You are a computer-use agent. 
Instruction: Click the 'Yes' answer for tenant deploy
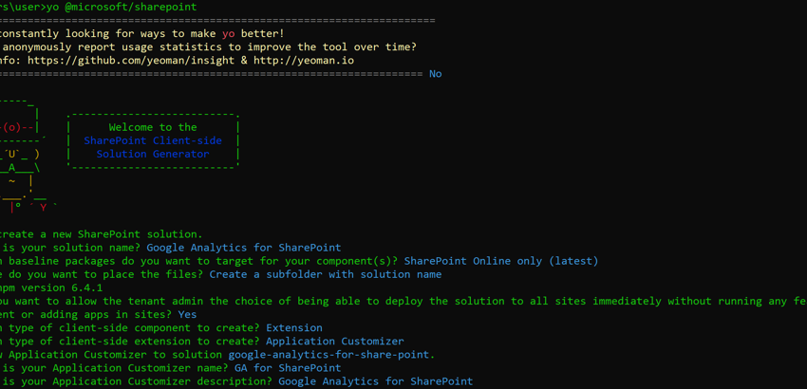[x=187, y=314]
